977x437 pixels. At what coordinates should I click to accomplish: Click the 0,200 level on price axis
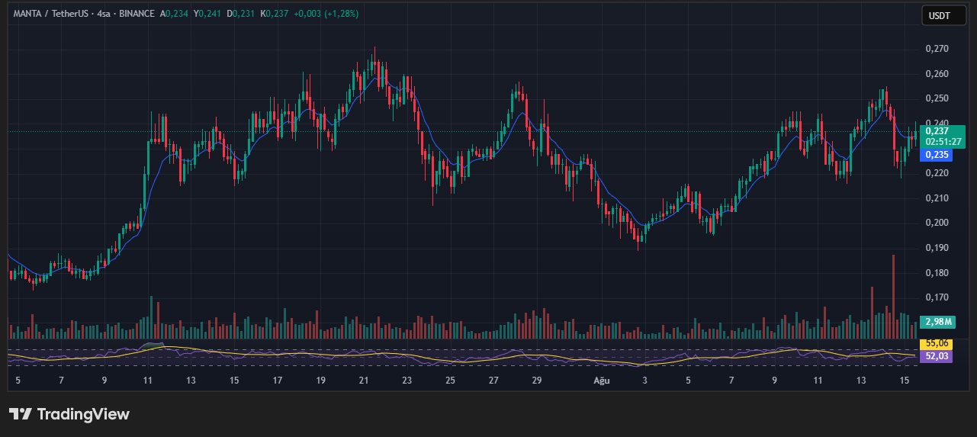[x=937, y=223]
